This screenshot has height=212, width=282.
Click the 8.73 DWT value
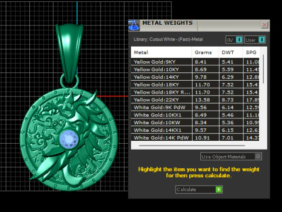[227, 100]
